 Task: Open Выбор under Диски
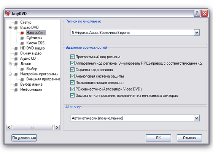point(32,69)
